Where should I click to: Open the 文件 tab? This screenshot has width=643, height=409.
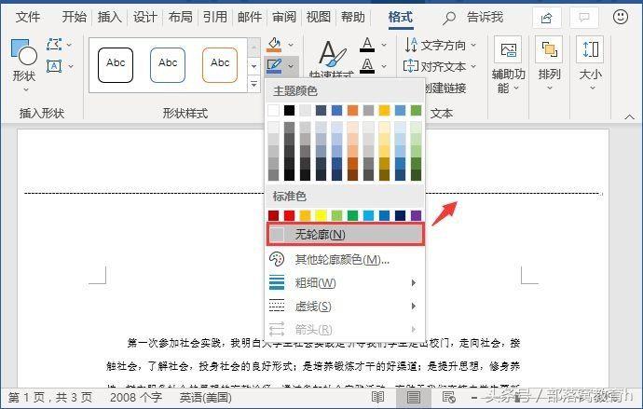[28, 17]
